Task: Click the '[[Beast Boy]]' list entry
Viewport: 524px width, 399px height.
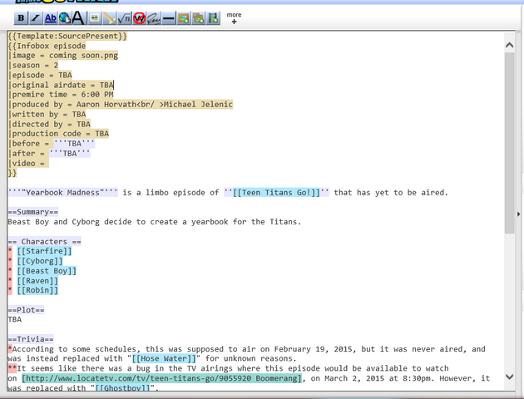Action: [x=47, y=270]
